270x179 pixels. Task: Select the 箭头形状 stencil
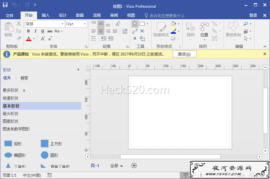pos(42,114)
